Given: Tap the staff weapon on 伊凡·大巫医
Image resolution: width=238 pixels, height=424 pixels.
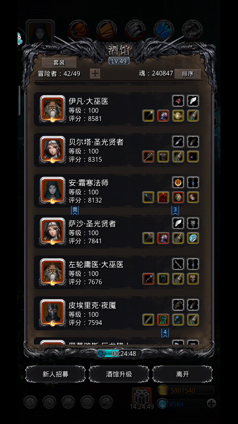Looking at the screenshot, I should coord(148,116).
